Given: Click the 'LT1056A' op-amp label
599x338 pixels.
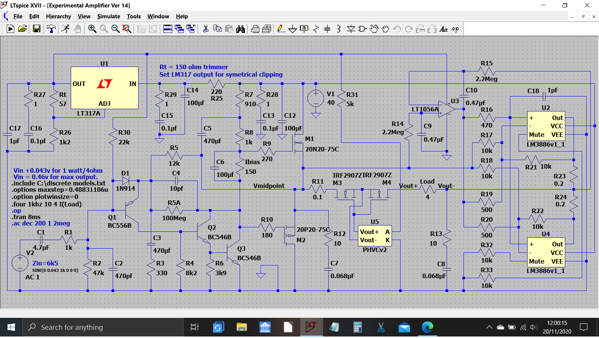Looking at the screenshot, I should tap(425, 109).
